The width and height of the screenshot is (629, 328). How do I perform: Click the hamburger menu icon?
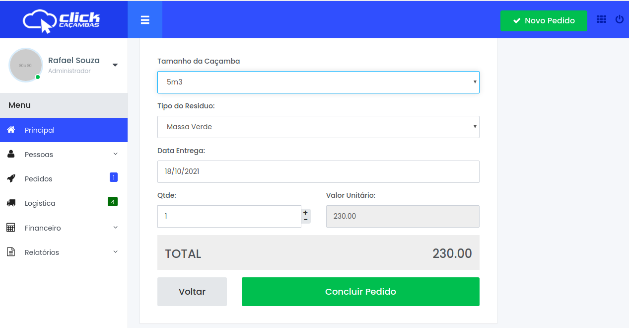145,20
